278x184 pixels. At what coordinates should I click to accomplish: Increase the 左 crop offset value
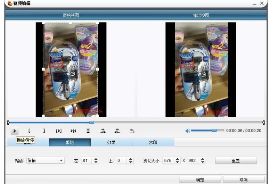(96, 159)
